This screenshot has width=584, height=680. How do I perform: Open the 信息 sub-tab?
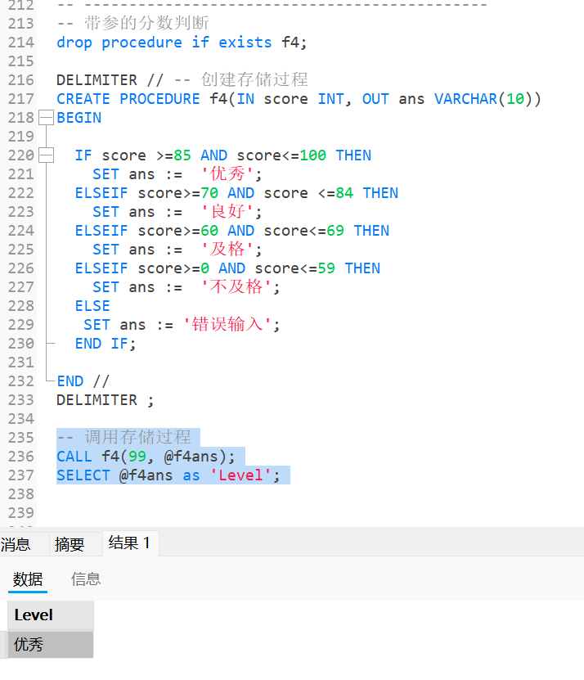[86, 579]
